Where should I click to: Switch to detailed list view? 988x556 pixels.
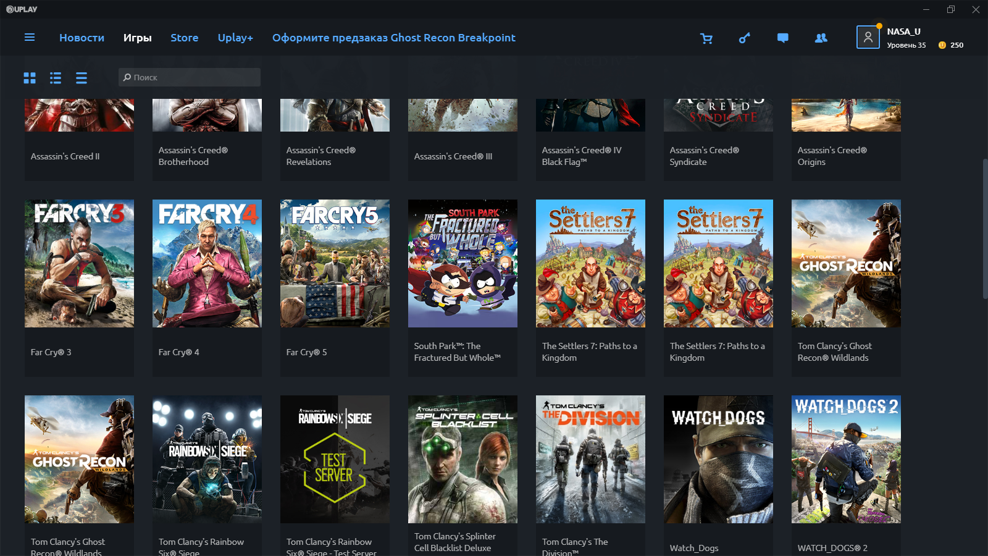click(56, 78)
